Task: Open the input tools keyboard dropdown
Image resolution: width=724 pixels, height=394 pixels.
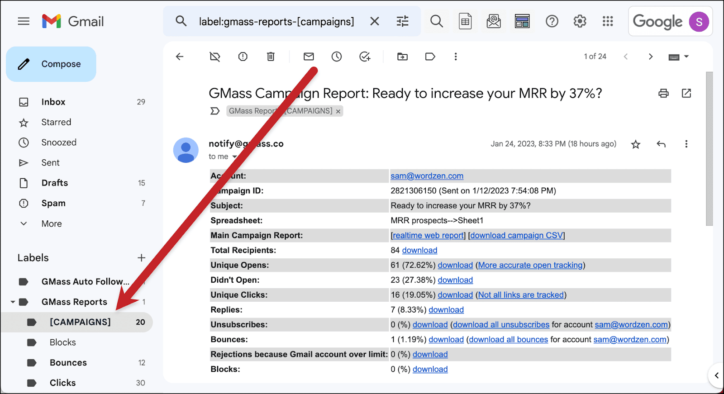Action: point(679,57)
